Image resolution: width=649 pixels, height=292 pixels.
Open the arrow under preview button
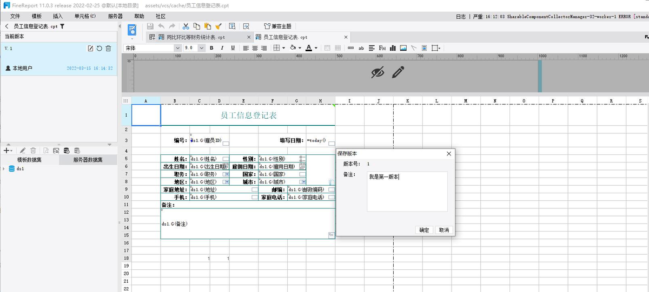tap(132, 38)
